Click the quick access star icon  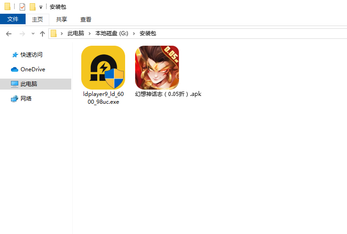[15, 55]
